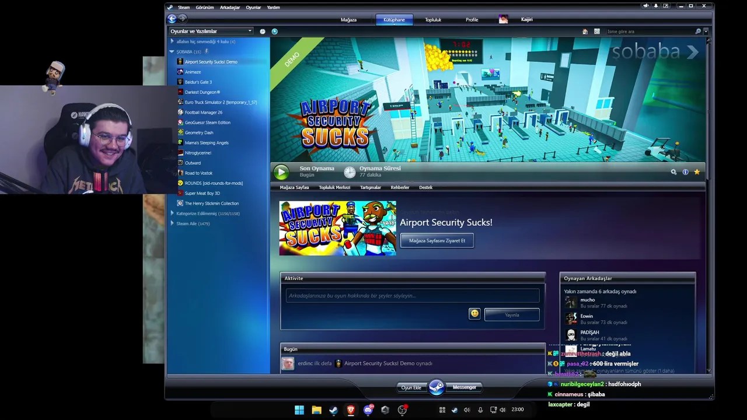The image size is (747, 420).
Task: Open the user avatar in the top navigation
Action: 503,19
